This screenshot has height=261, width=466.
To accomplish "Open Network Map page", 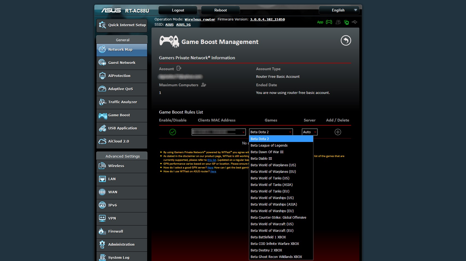I will coord(122,50).
